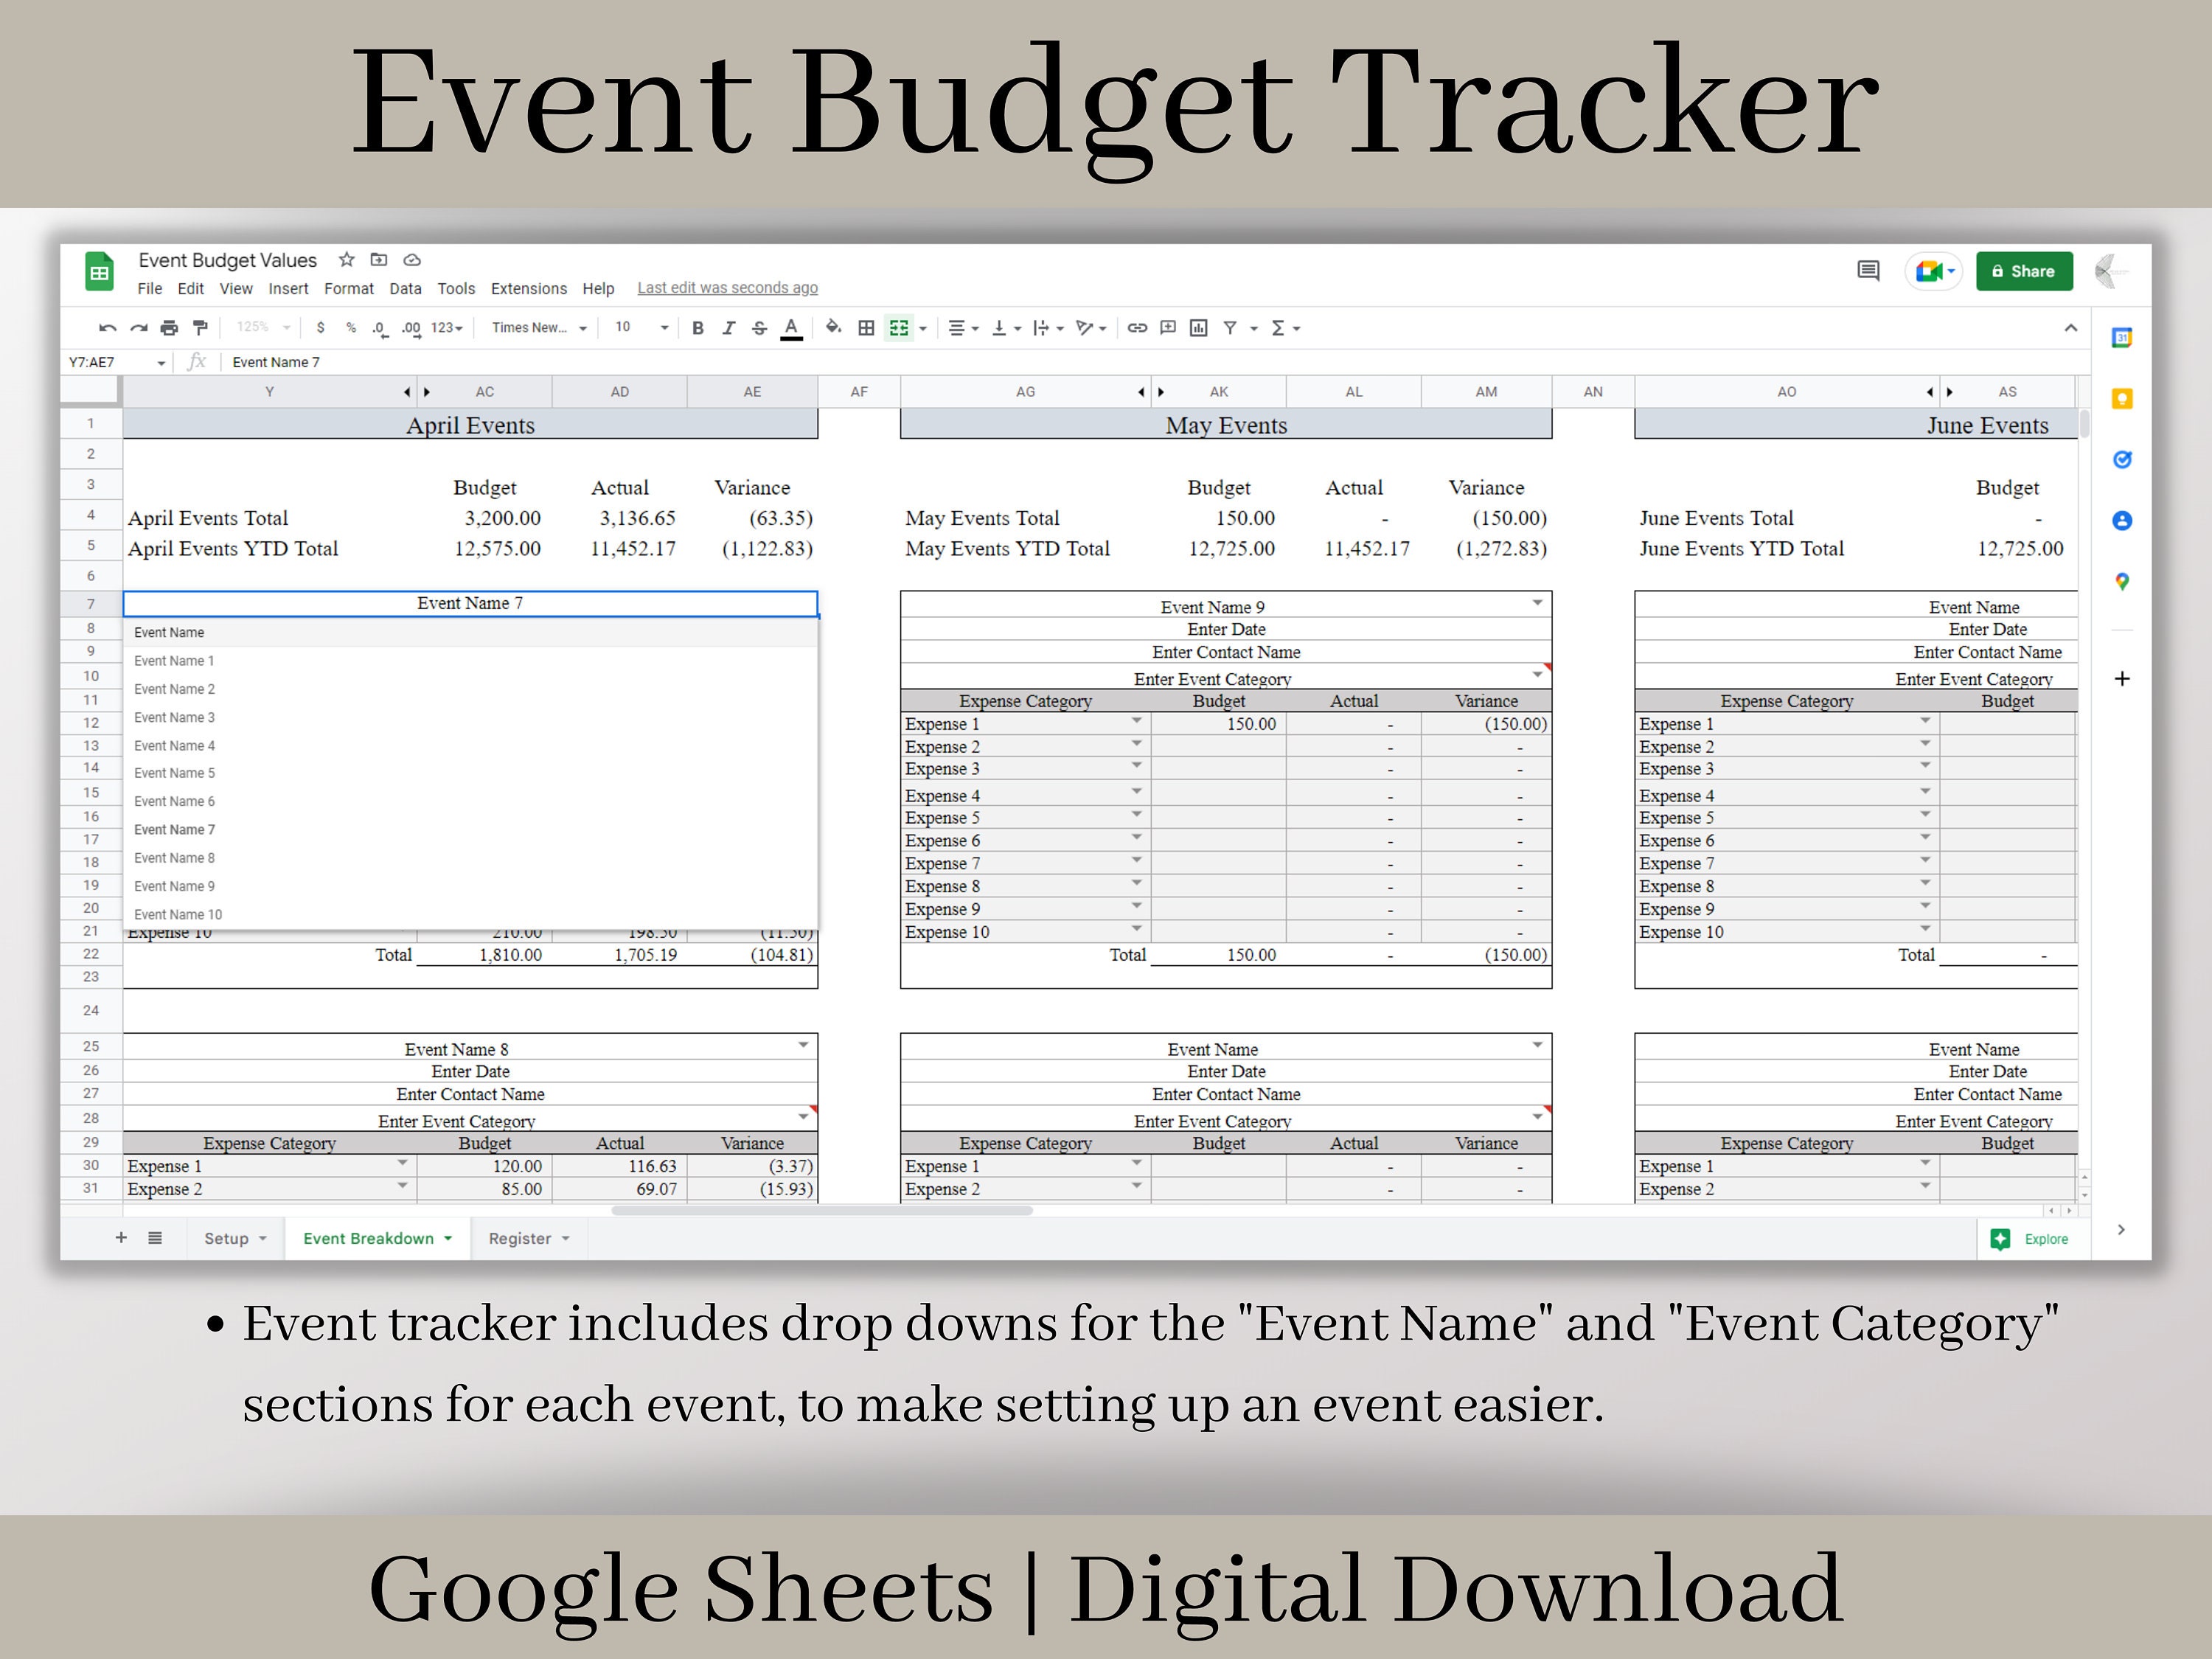2212x1659 pixels.
Task: Select the Format as currency icon
Action: click(321, 327)
